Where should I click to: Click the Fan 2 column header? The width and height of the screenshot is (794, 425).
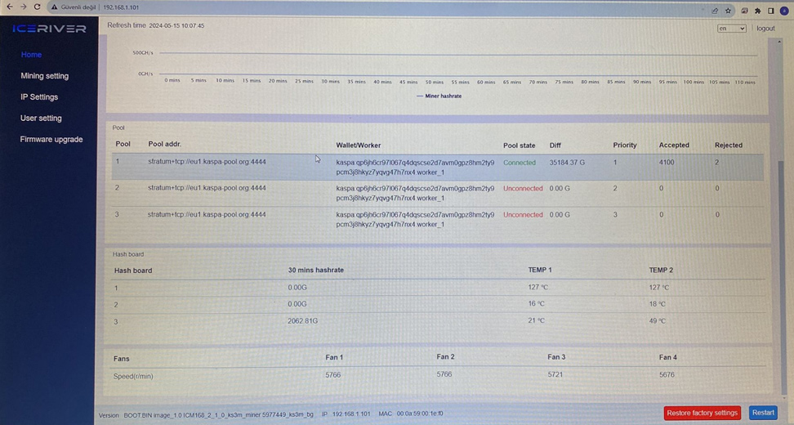coord(445,356)
